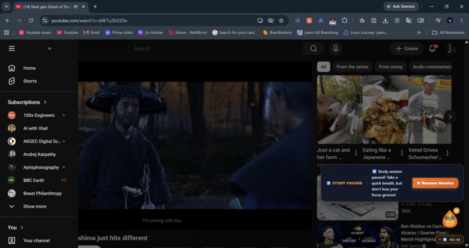
Task: Open the Learn Git Branching bookmark
Action: click(x=318, y=33)
